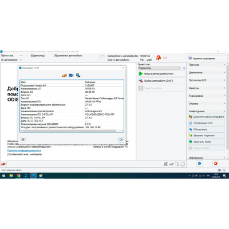
Task: Click the blue double-arrow forward button
Action: (x=200, y=164)
